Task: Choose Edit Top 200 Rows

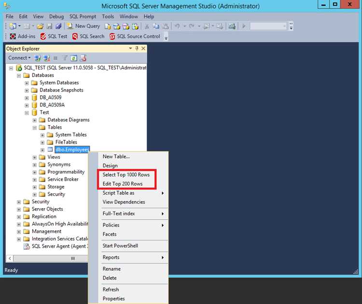Action: (123, 184)
